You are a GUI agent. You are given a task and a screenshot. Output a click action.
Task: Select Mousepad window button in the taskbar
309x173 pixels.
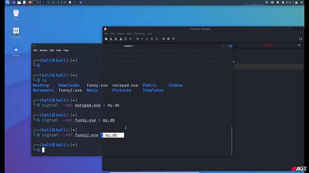(x=70, y=2)
